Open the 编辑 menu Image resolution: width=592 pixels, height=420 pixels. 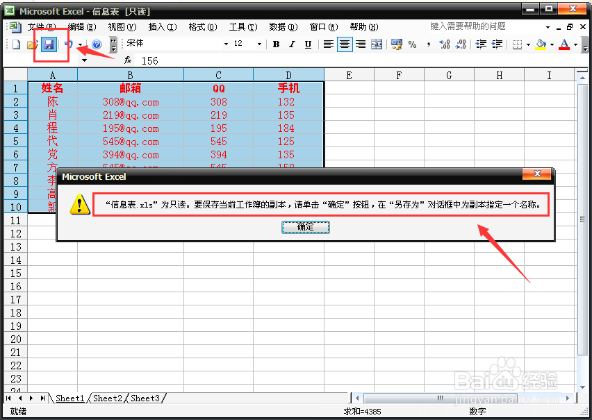pyautogui.click(x=82, y=27)
